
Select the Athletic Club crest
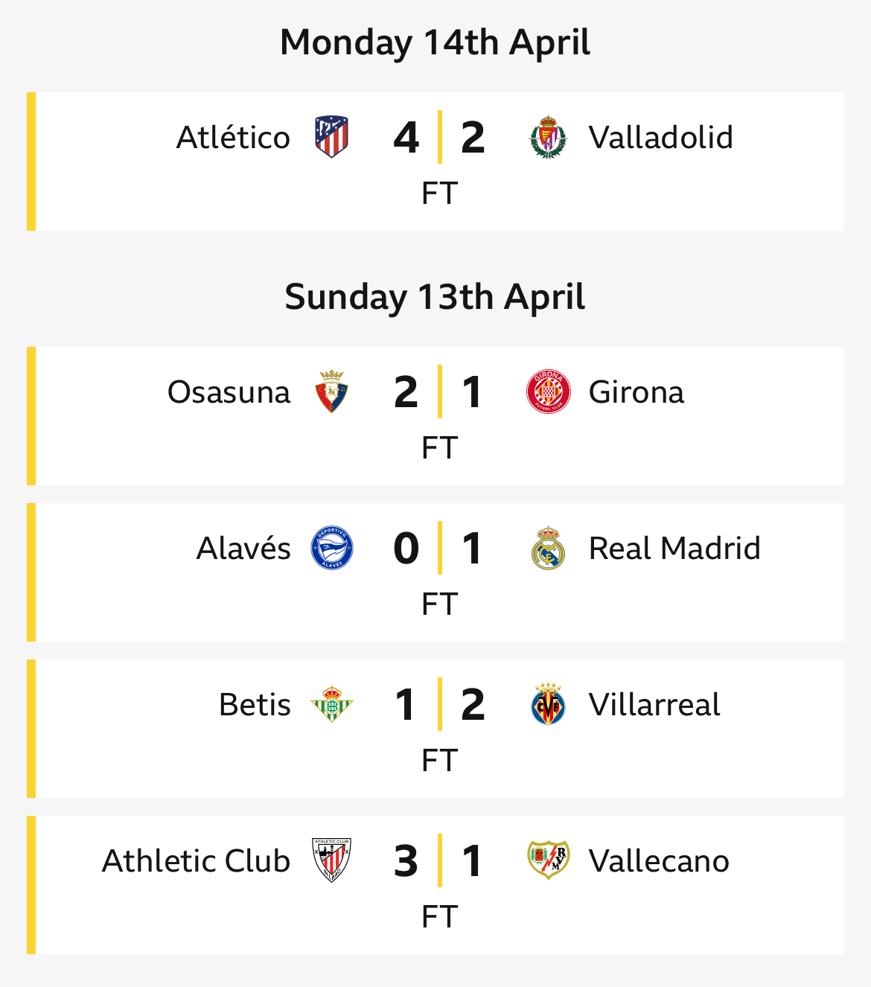coord(331,860)
